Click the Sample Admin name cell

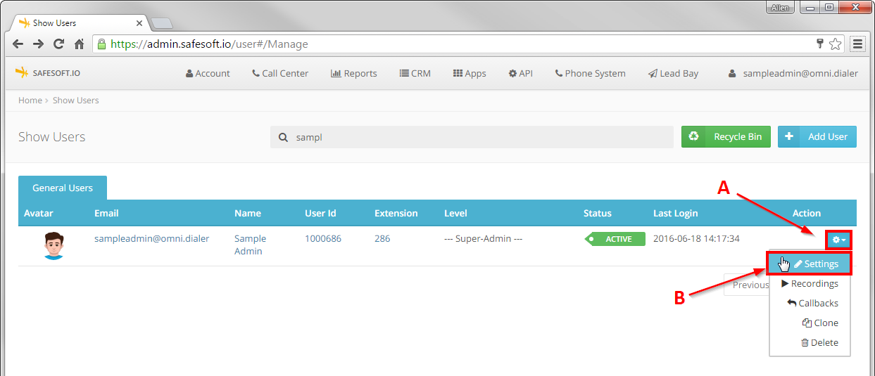tap(251, 245)
